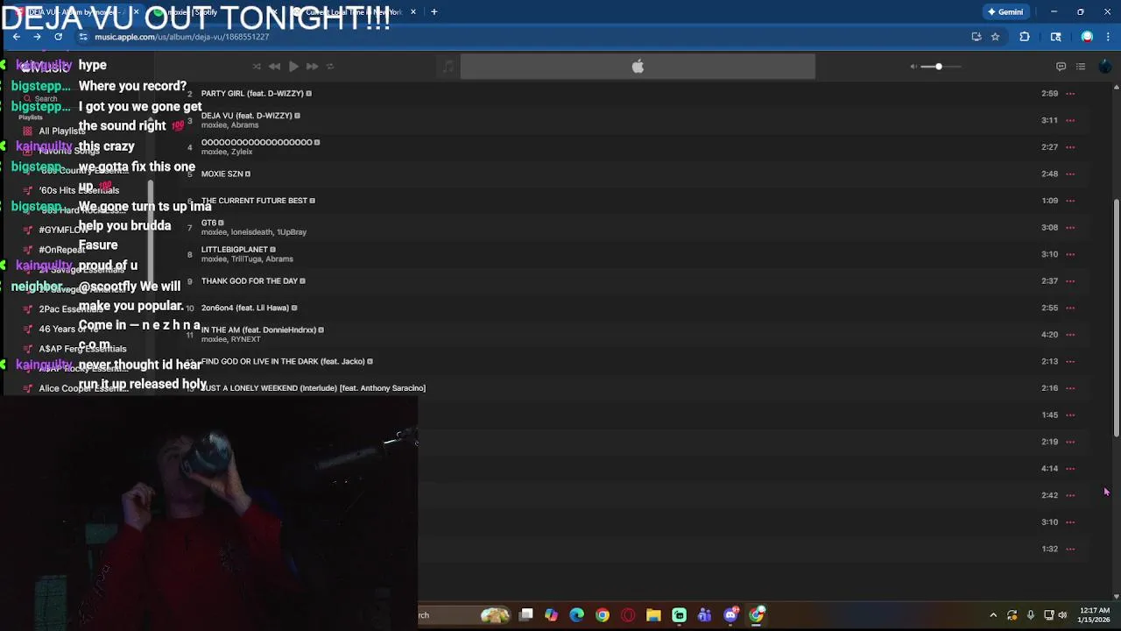Image resolution: width=1121 pixels, height=631 pixels.
Task: Close the Current Local Time tab
Action: (x=413, y=12)
